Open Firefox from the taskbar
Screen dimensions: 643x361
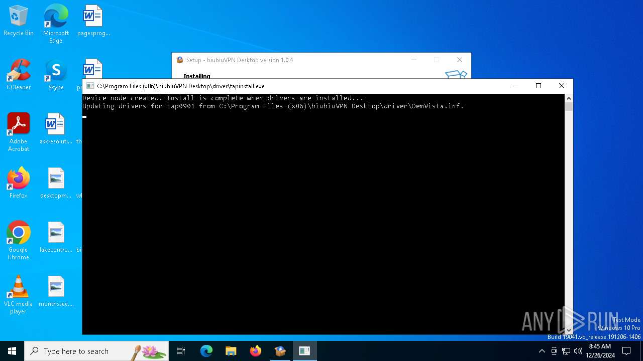[x=256, y=351]
